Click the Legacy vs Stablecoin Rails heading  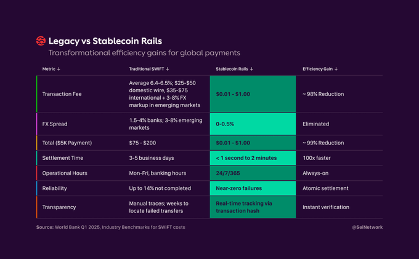[x=102, y=41]
